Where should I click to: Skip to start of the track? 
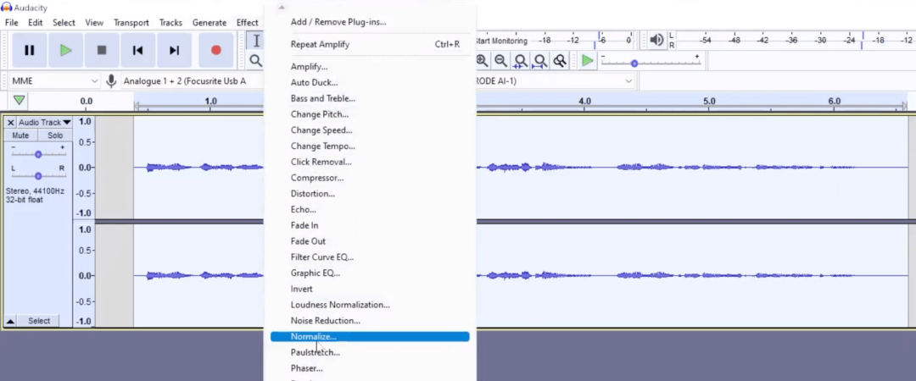click(138, 50)
